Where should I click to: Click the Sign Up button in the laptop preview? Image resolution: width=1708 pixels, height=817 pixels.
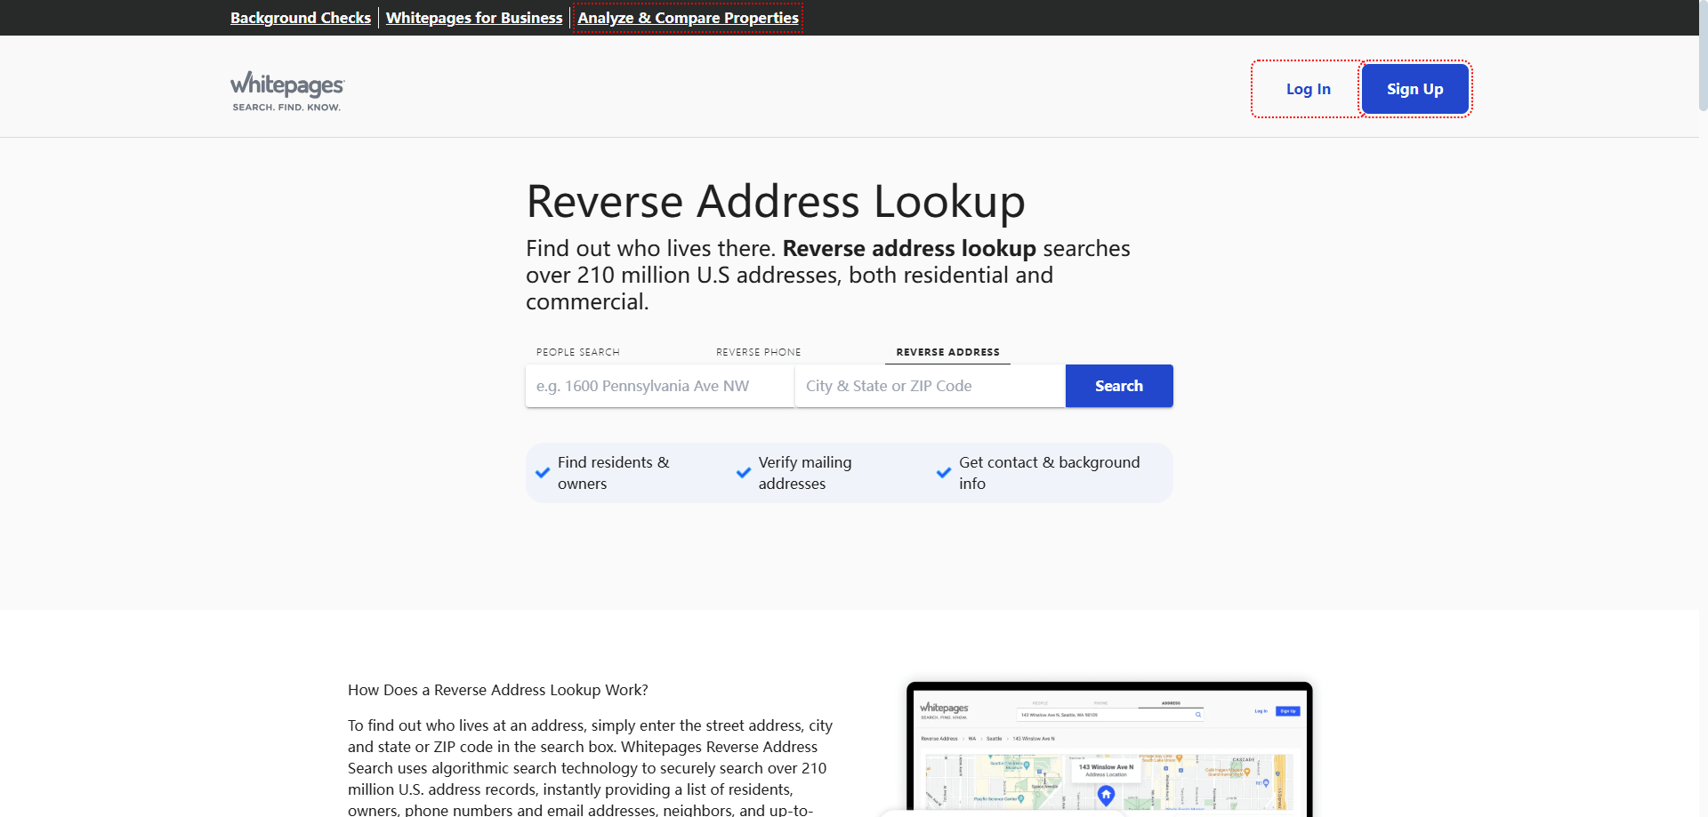[1288, 710]
